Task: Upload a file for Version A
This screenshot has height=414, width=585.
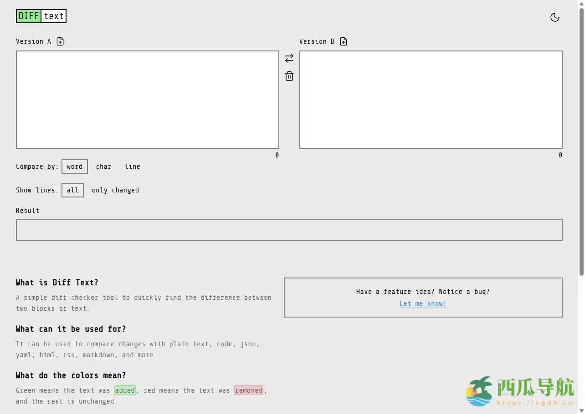Action: (x=60, y=41)
